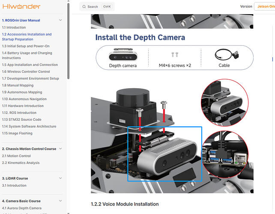Open 1. ROSOrin User Manual heading

(21, 21)
